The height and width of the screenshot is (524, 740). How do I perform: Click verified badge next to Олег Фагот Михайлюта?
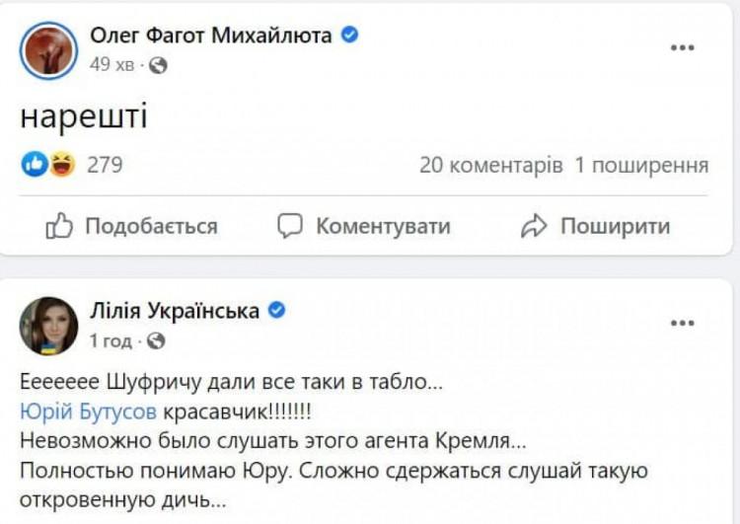[349, 36]
